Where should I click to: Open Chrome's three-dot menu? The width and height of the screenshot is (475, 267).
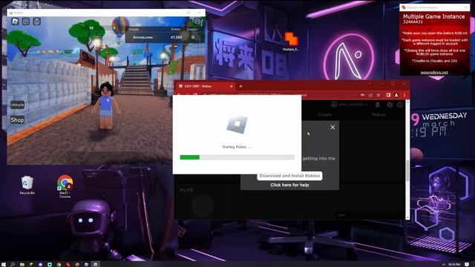coord(404,95)
